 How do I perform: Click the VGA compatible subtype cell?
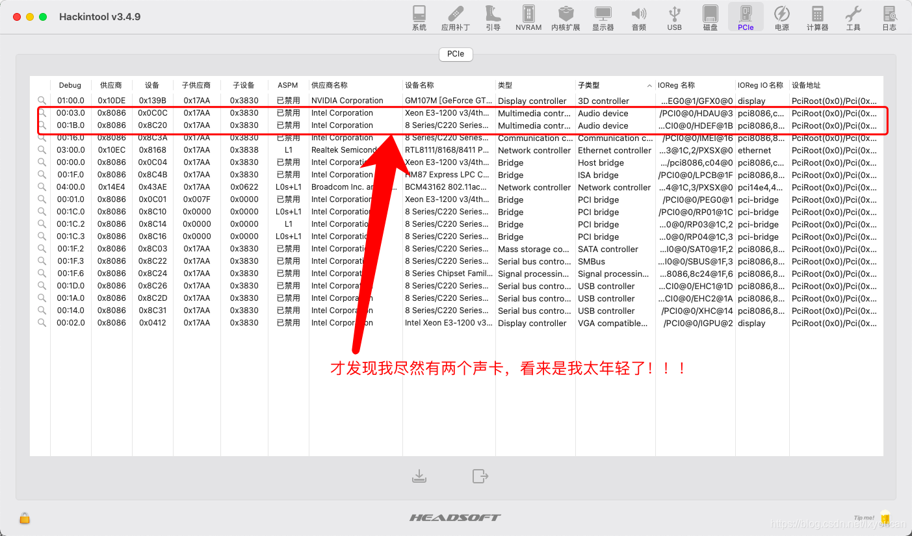(x=611, y=323)
